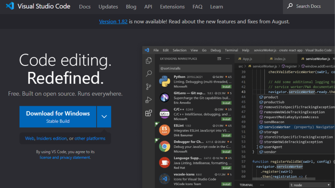Select serviceWorker in the autocomplete list

(296, 127)
